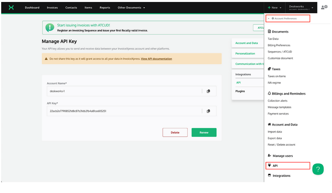332x193 pixels.
Task: Go back via Account Preferences arrow
Action: [269, 18]
